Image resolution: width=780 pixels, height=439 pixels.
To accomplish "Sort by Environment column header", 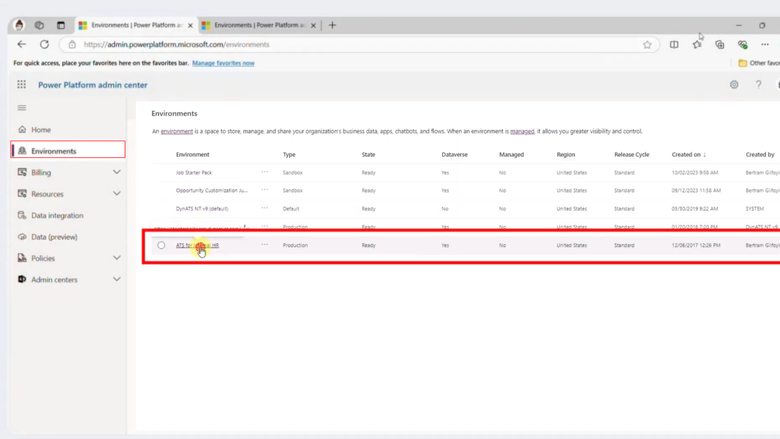I will pyautogui.click(x=193, y=154).
